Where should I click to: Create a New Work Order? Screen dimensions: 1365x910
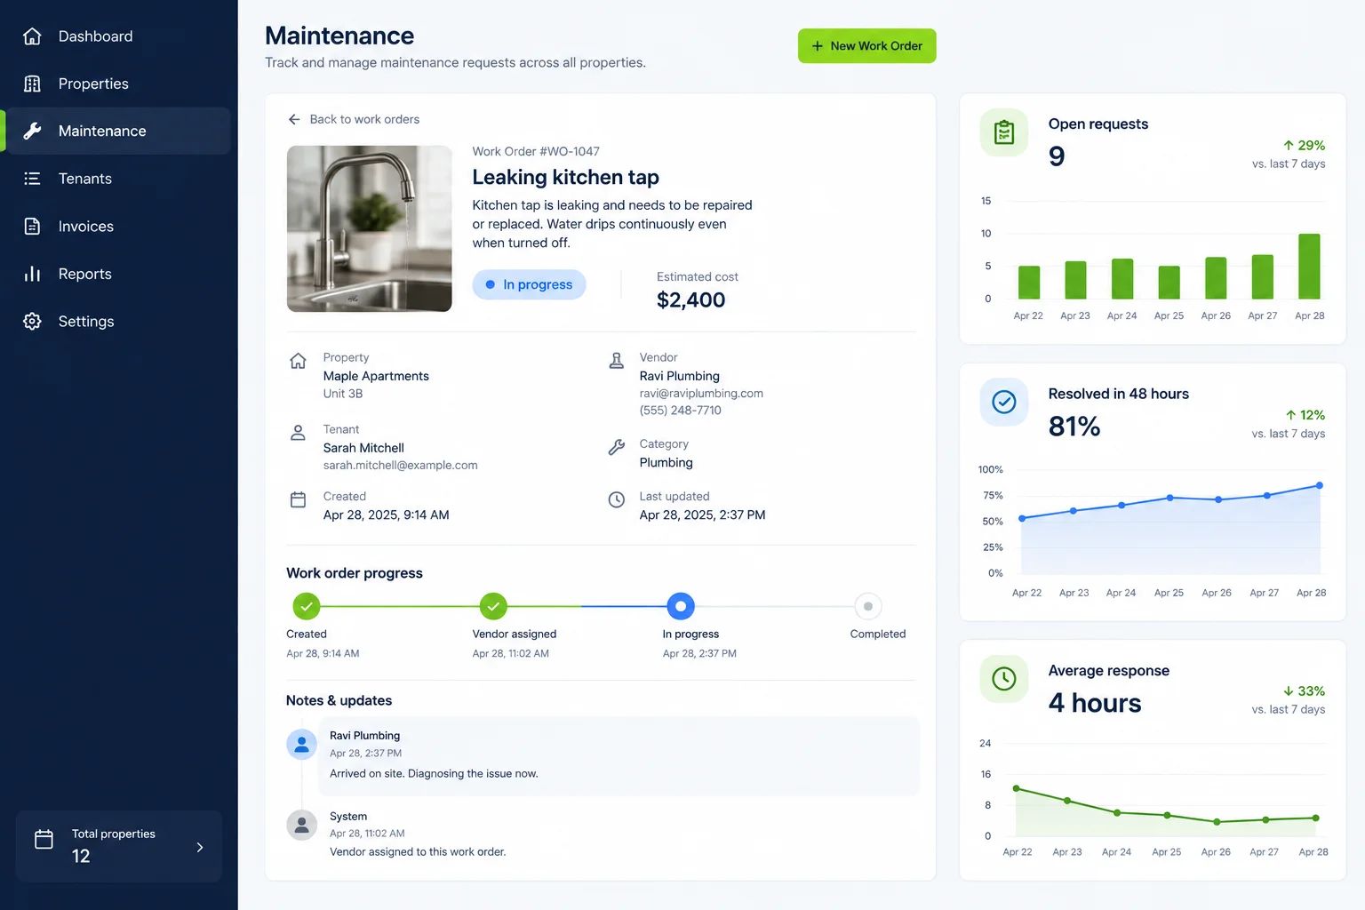pos(867,46)
